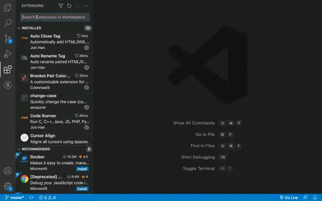Click Docker's 4.5 star rating
Screen dimensions: 322x201
83,157
